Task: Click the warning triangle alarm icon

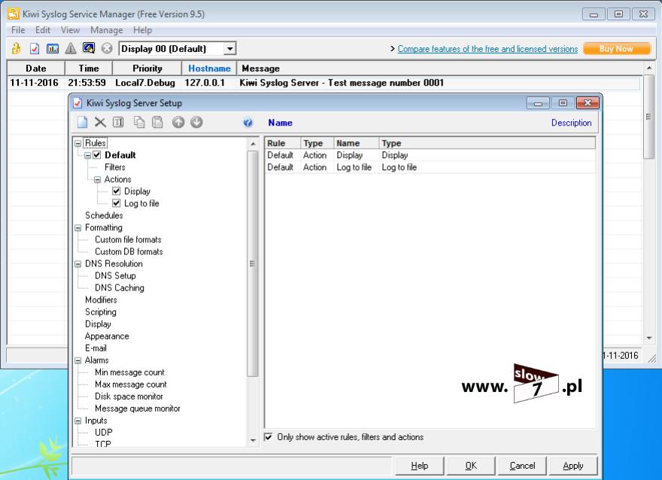Action: pyautogui.click(x=71, y=49)
